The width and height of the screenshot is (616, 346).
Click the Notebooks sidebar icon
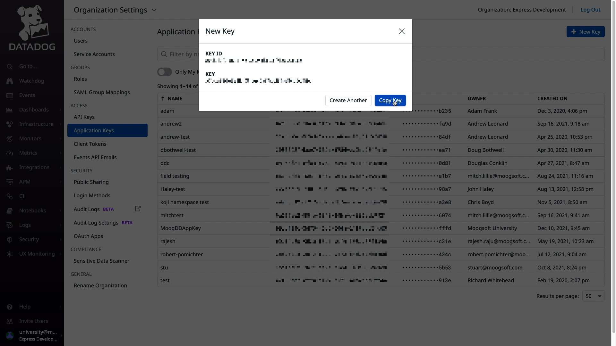(x=10, y=211)
